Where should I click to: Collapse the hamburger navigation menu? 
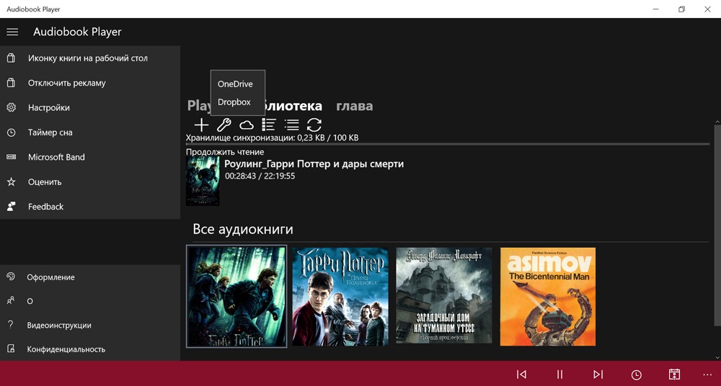(x=12, y=32)
